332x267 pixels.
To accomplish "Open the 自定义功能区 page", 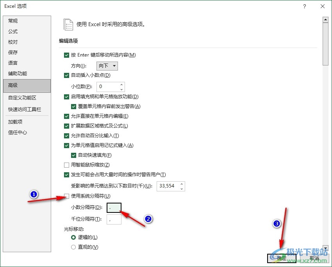I will 27,97.
